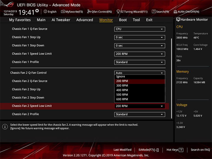Click the settings list scrollbar

pos(172,78)
